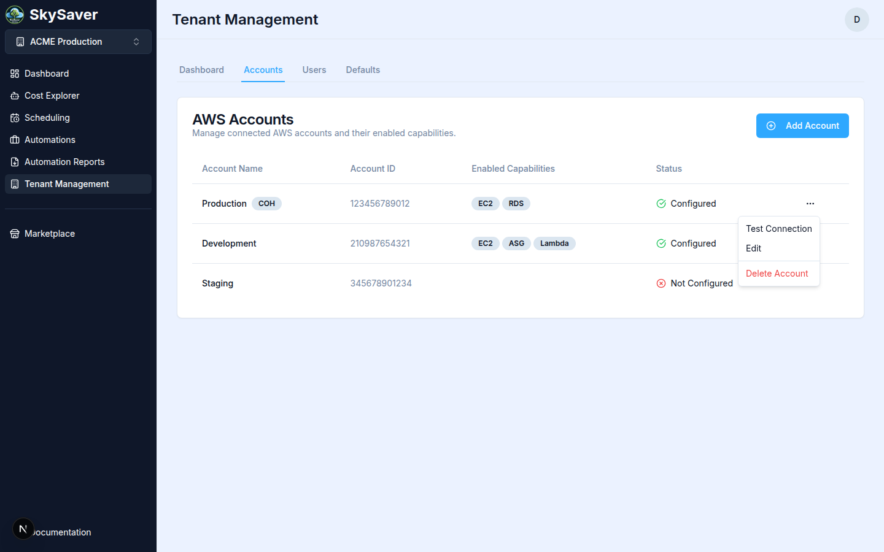Select Delete Account in the context menu
The width and height of the screenshot is (884, 552).
click(x=779, y=274)
